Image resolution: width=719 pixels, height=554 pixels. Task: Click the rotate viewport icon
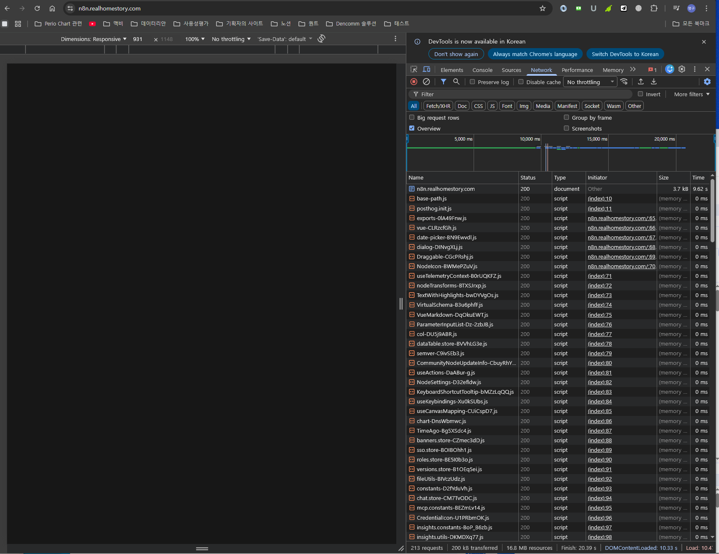(x=321, y=39)
